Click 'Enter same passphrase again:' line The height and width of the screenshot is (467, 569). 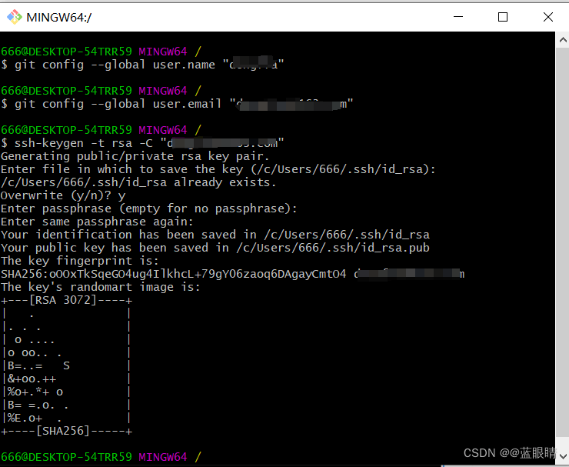tap(97, 222)
